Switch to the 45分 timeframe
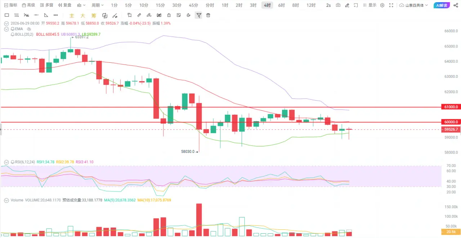Viewport: 461px width, 238px height. pyautogui.click(x=193, y=5)
